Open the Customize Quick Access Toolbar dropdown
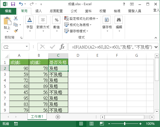Viewport: 160px width, 127px height. (x=41, y=4)
